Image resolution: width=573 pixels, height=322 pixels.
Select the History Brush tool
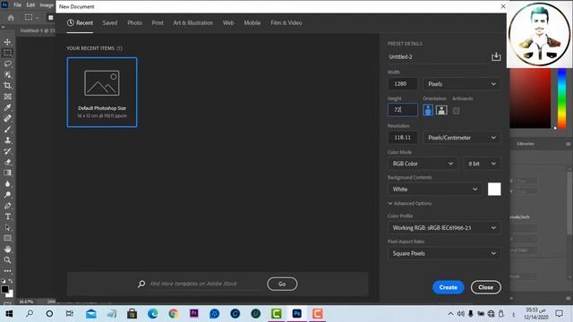pyautogui.click(x=7, y=151)
